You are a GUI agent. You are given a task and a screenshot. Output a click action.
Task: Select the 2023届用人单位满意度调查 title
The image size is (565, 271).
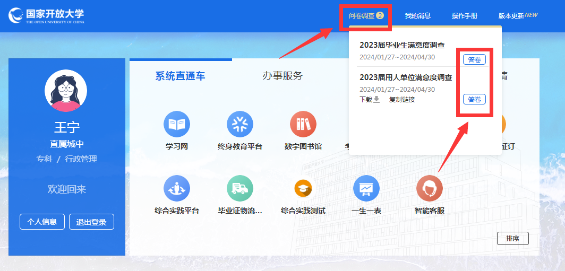click(x=406, y=77)
